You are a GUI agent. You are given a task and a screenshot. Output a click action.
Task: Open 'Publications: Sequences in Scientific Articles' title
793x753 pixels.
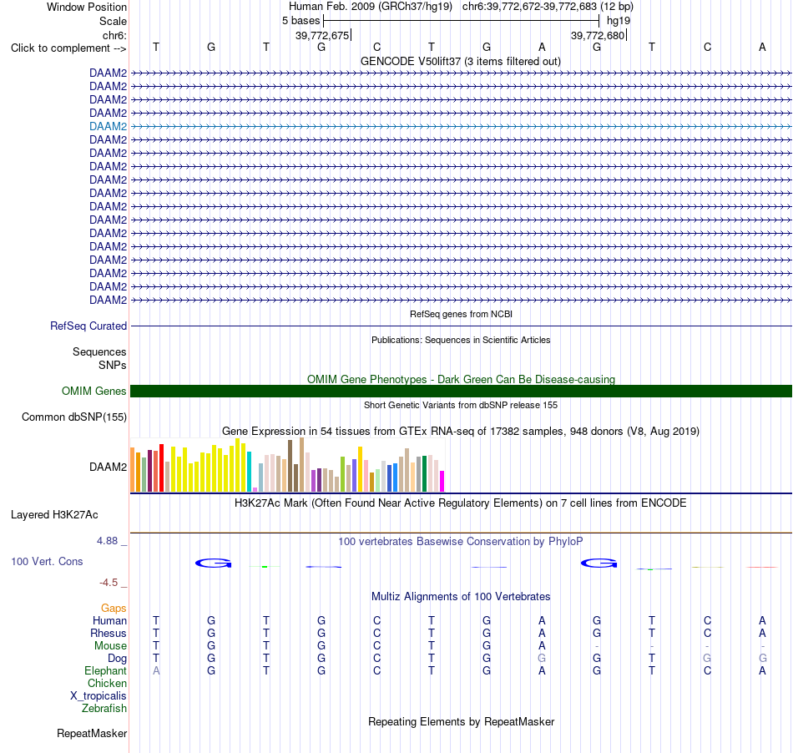pyautogui.click(x=461, y=340)
